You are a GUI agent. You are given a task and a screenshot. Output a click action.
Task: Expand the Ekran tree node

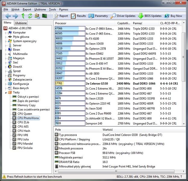point(6,50)
